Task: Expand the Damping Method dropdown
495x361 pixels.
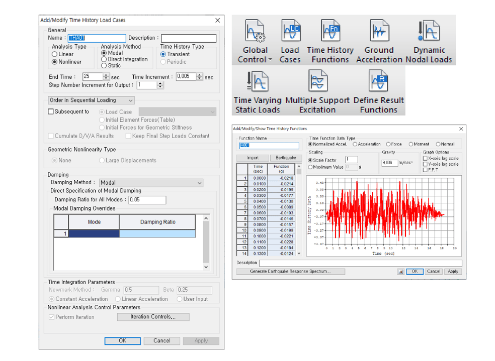Action: pyautogui.click(x=199, y=183)
